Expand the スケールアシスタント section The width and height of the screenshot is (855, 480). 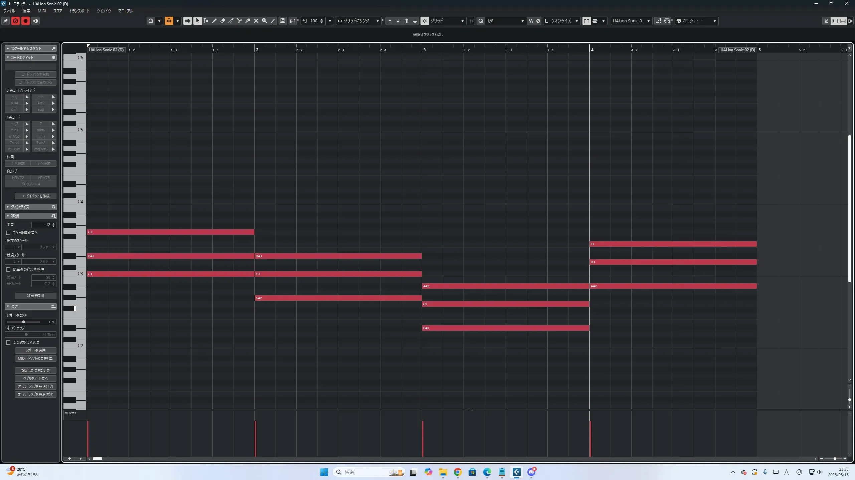[8, 48]
